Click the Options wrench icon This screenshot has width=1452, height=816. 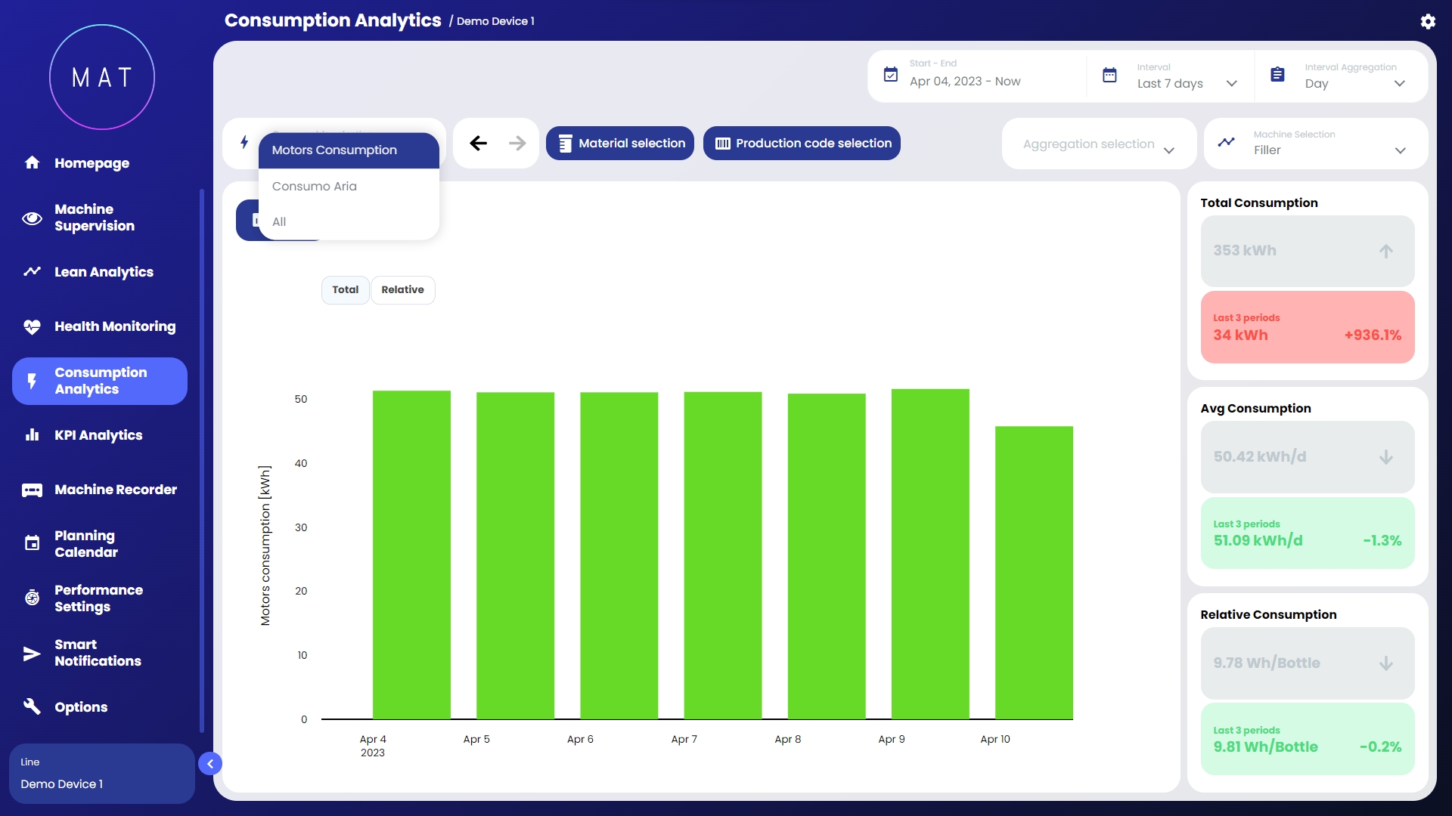(x=32, y=707)
